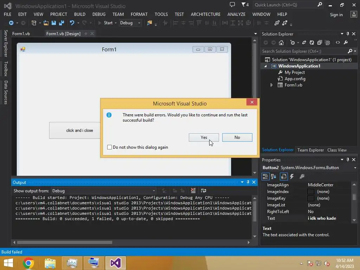Click the Pending Changes Filter clock icon
Screen dimensions: 360x270
pyautogui.click(x=292, y=43)
